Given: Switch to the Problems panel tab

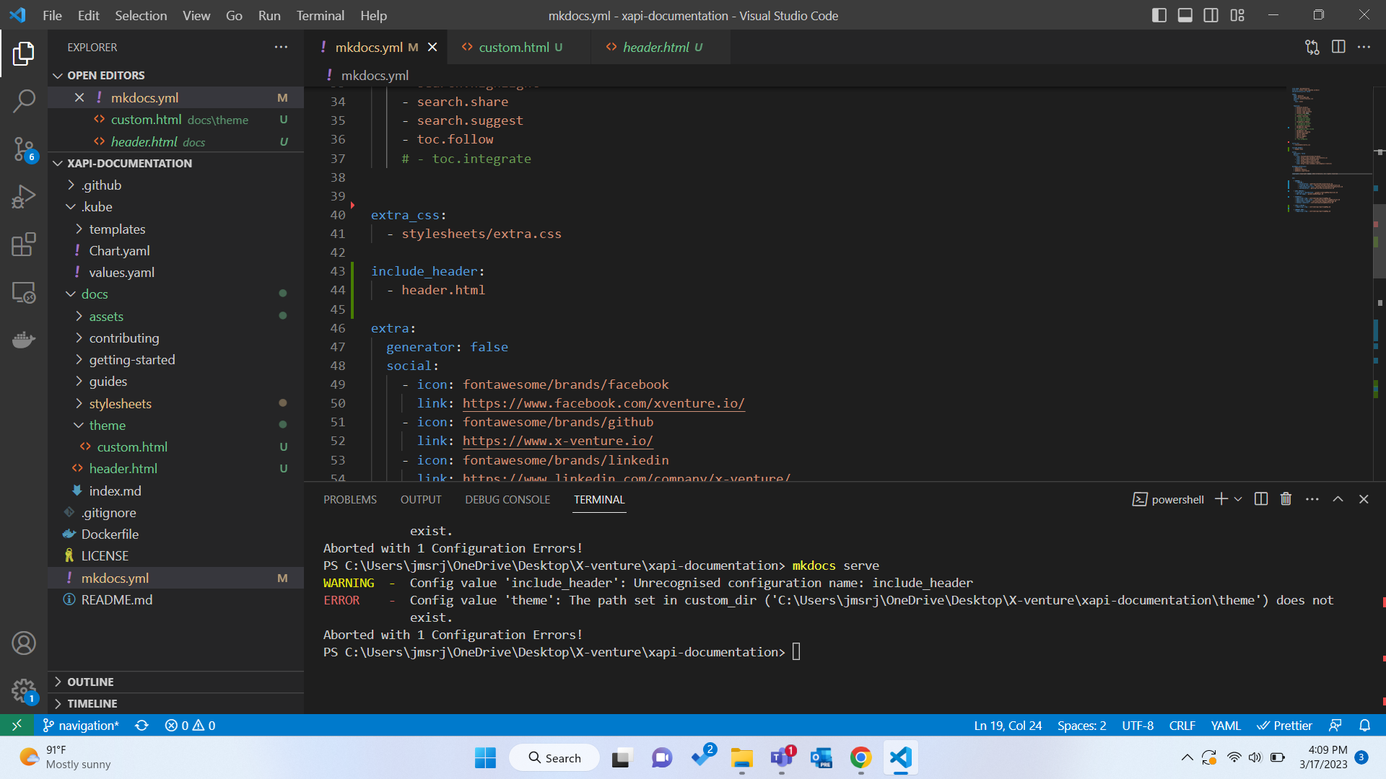Looking at the screenshot, I should tap(350, 499).
